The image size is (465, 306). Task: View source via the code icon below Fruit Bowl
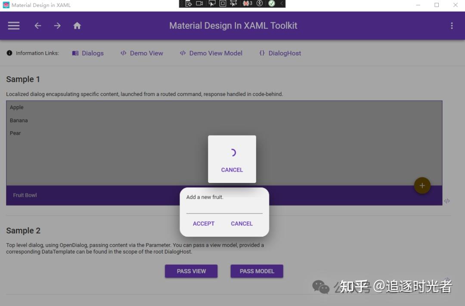coord(447,201)
